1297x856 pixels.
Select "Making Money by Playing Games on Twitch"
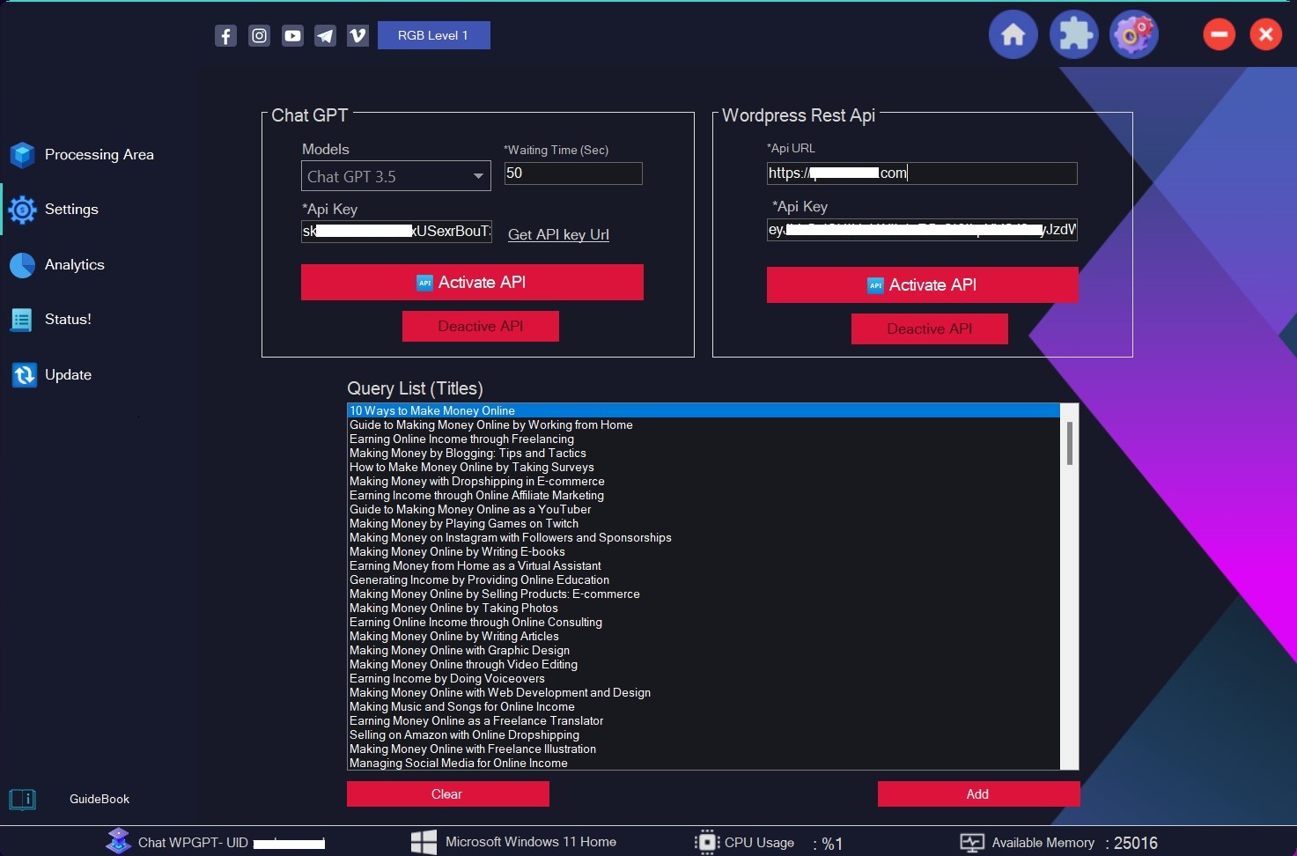(704, 523)
